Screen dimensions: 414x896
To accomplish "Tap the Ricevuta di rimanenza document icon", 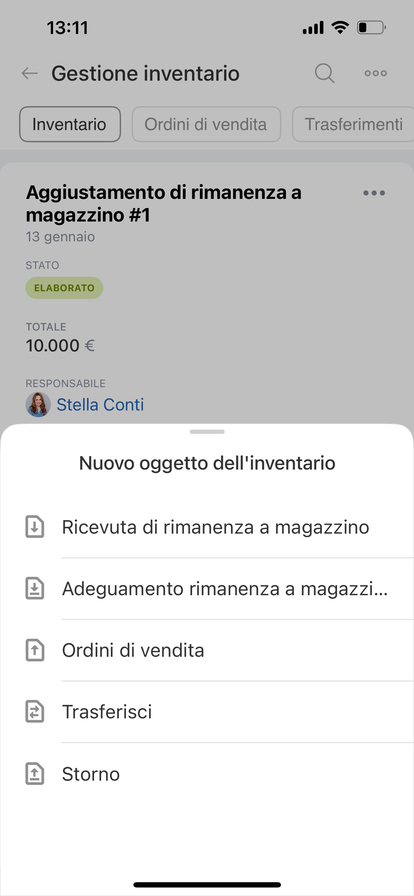I will 35,527.
